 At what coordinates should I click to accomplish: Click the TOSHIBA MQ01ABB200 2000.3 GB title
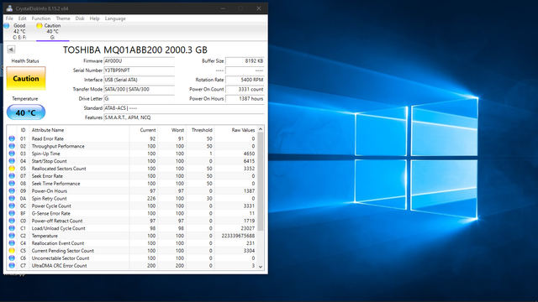(x=135, y=50)
